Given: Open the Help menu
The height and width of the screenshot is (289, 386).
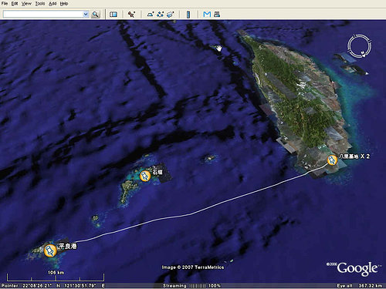Looking at the screenshot, I should (x=64, y=4).
